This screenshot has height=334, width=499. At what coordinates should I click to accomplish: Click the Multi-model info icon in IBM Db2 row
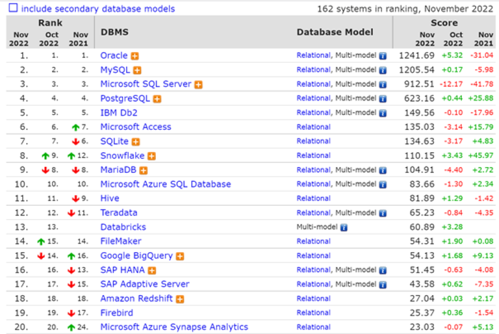tap(383, 113)
